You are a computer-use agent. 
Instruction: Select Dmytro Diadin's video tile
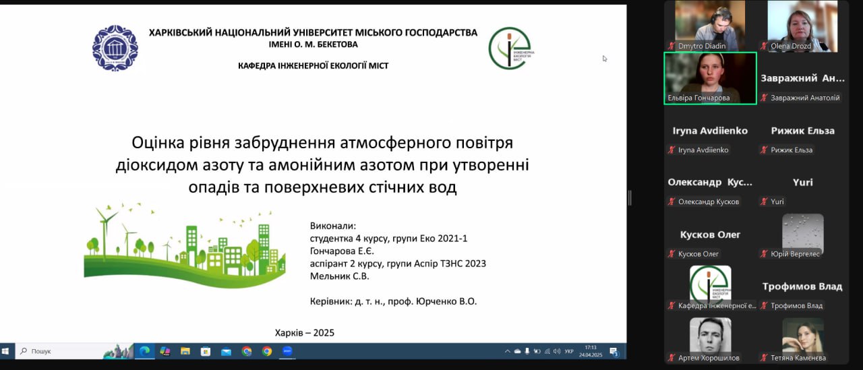point(711,26)
